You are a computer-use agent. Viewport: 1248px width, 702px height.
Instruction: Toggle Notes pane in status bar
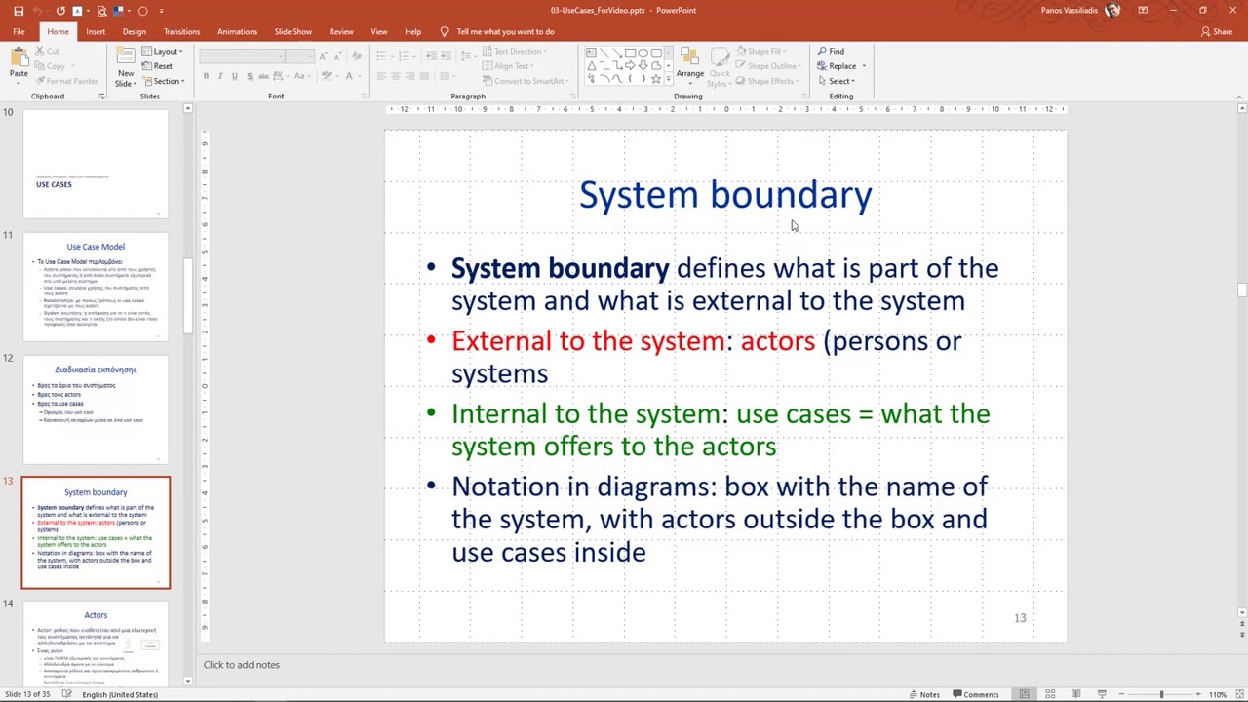(x=924, y=694)
